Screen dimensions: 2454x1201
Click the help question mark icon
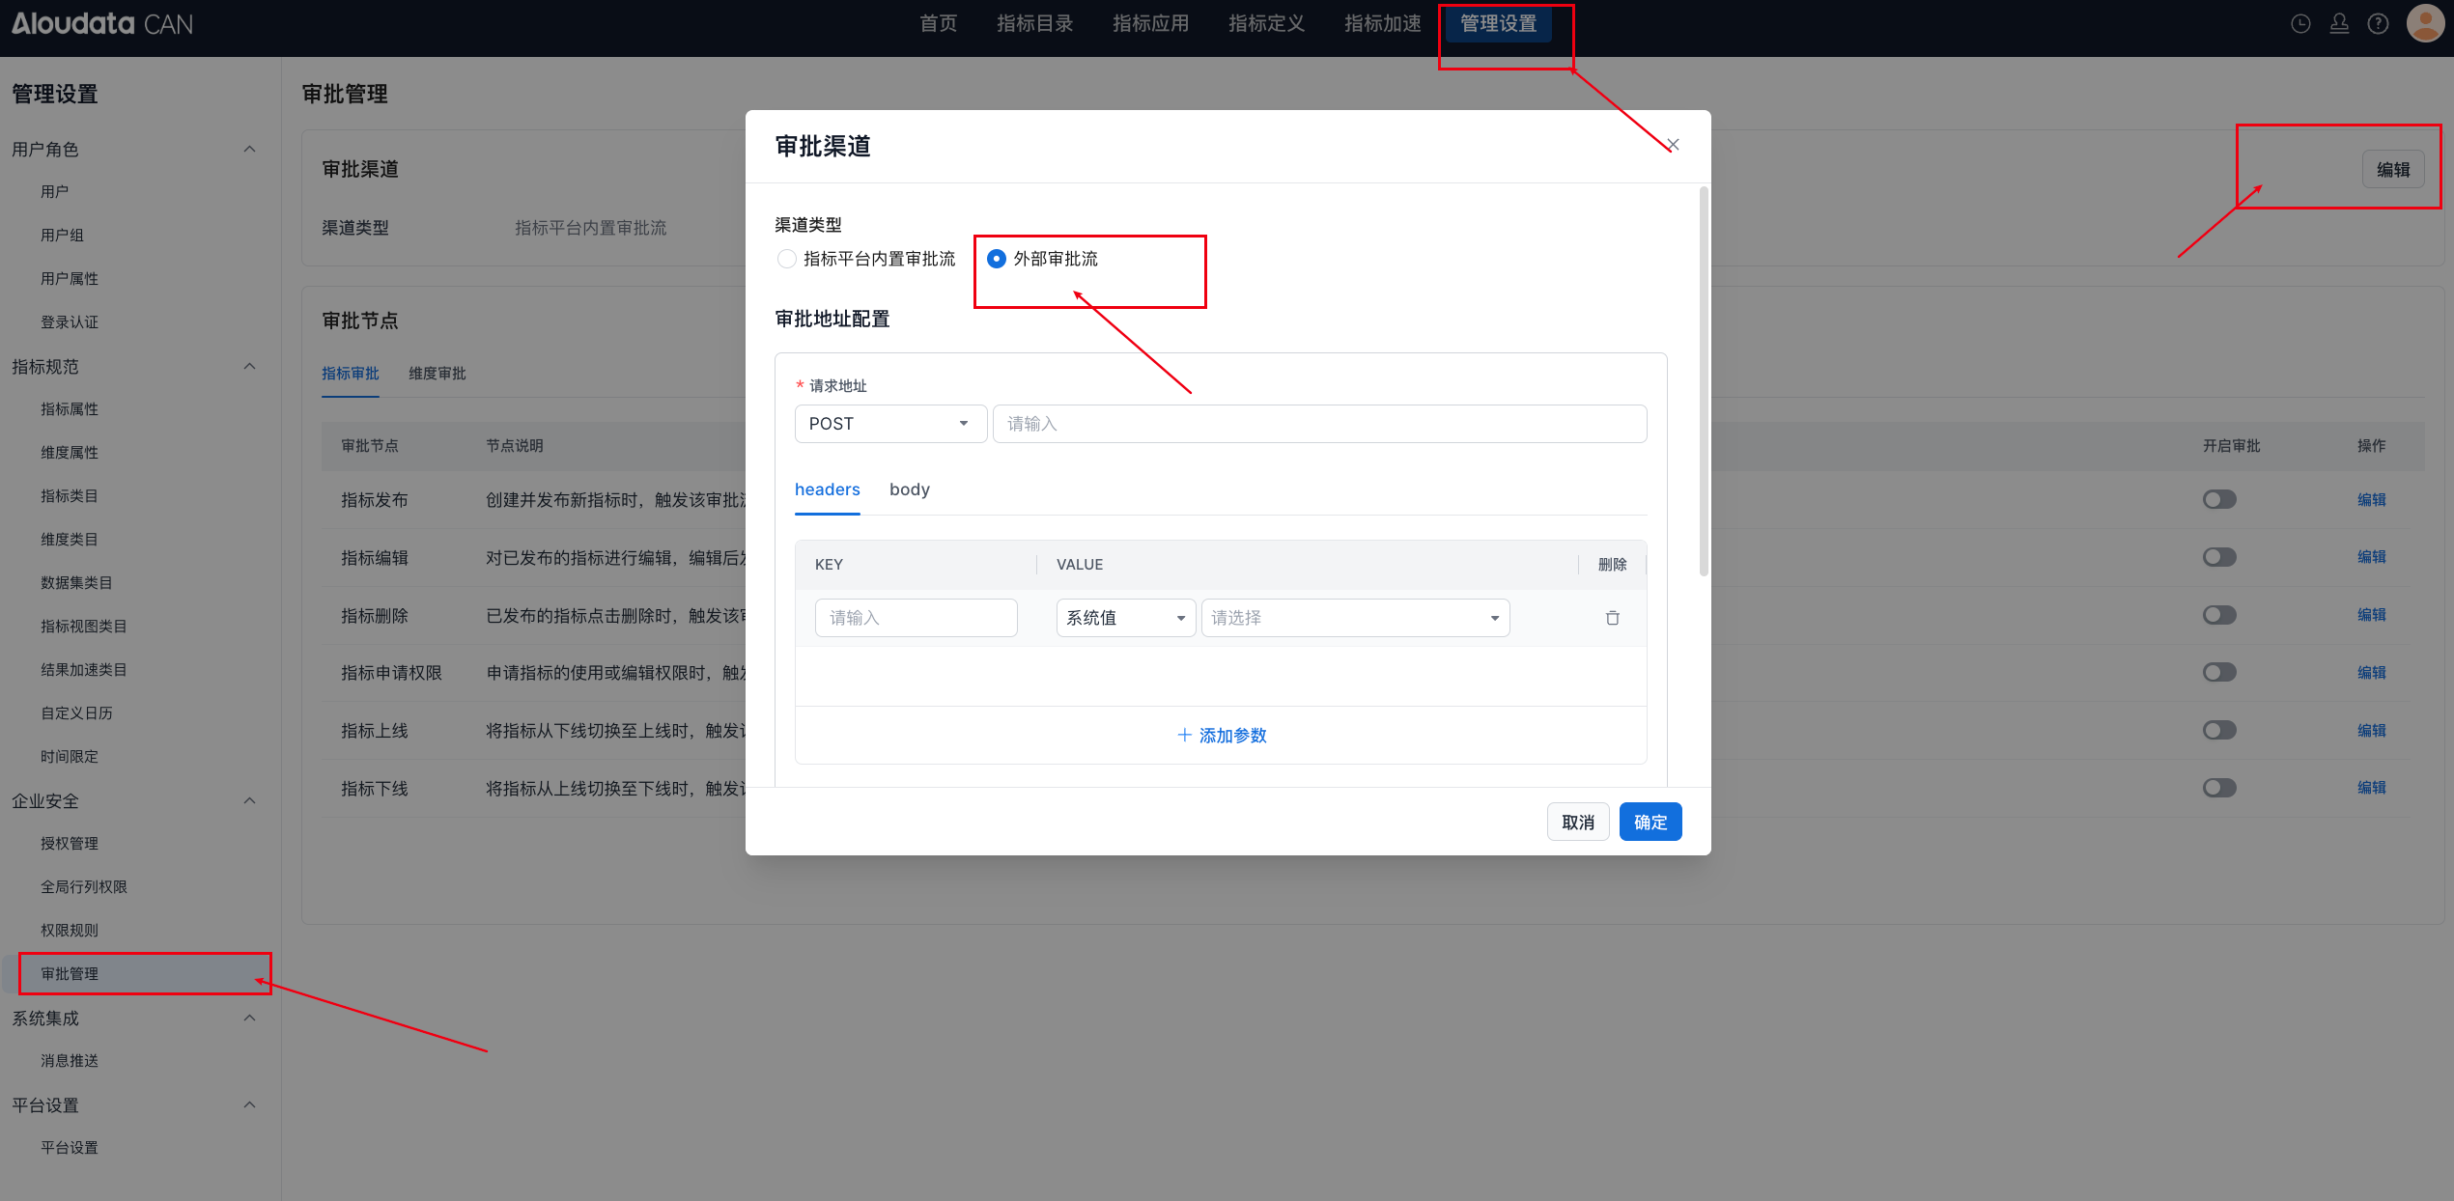(2378, 24)
